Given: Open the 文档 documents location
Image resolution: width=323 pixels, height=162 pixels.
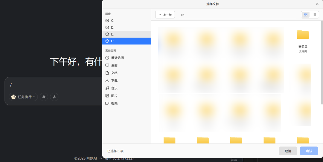Looking at the screenshot, I should click(127, 73).
